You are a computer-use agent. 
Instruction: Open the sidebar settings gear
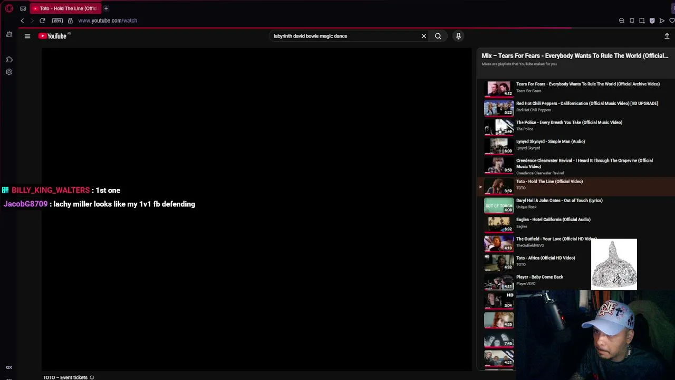point(9,72)
